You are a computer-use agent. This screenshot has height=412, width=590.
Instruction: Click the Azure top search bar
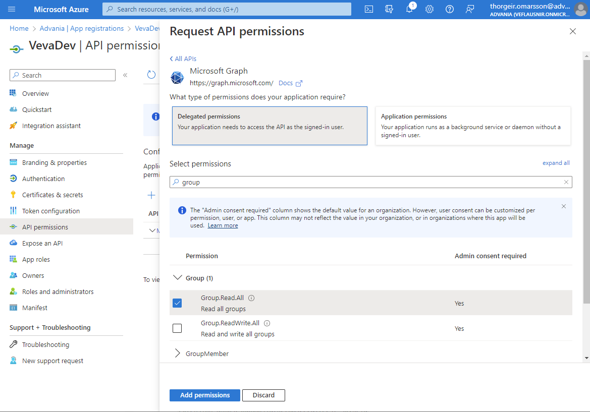coord(227,9)
